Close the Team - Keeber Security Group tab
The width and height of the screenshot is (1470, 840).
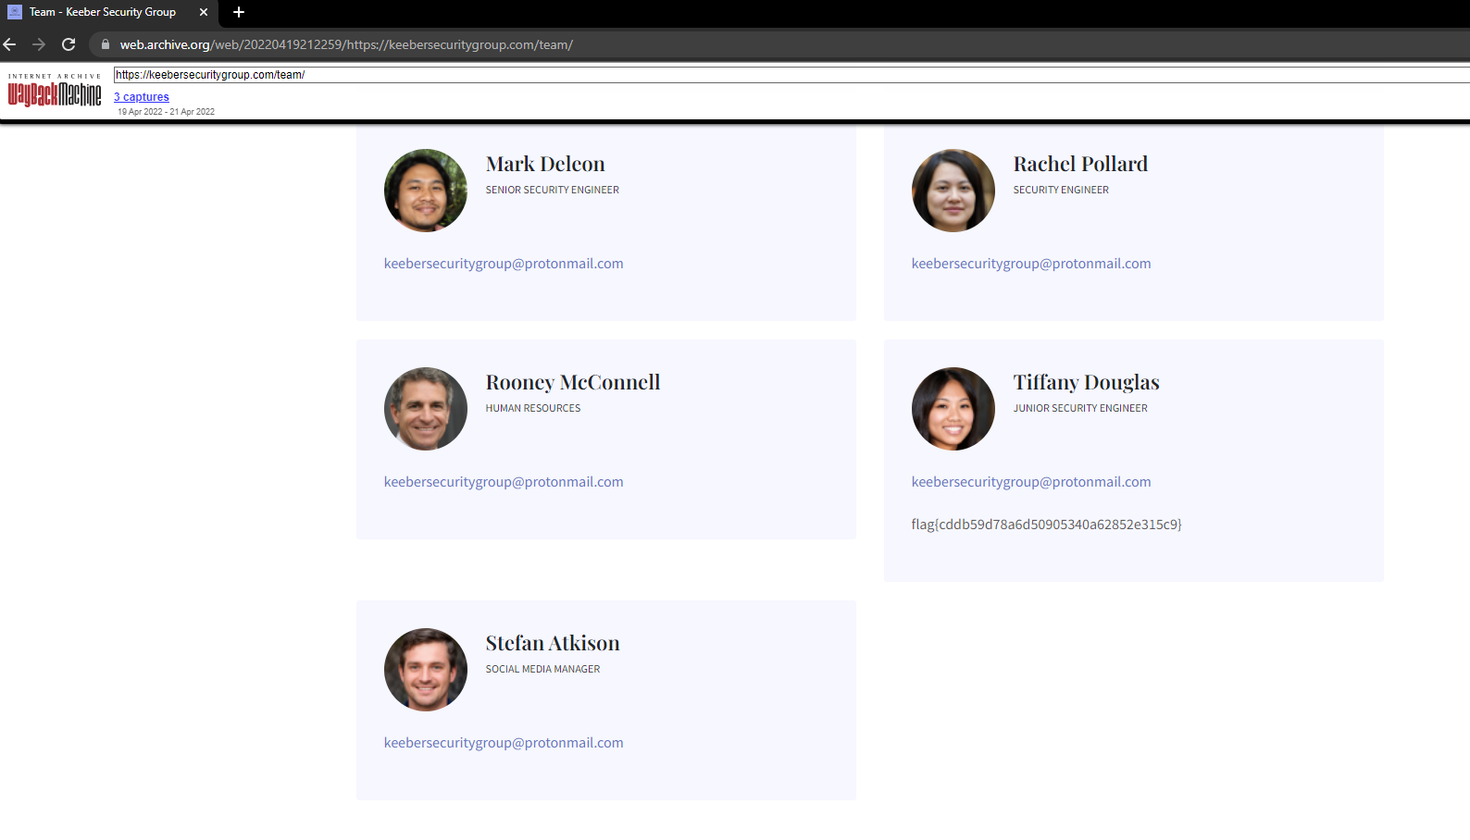coord(204,12)
